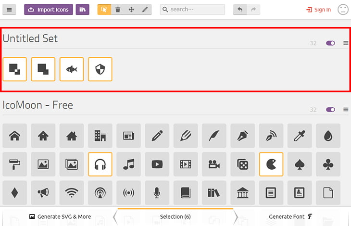This screenshot has height=226, width=351.
Task: Toggle the IcoMoon - Free set switch
Action: coord(330,110)
